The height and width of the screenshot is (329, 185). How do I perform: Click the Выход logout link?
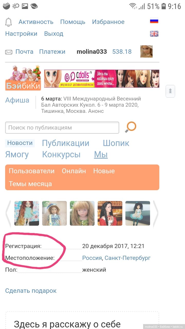click(x=54, y=34)
